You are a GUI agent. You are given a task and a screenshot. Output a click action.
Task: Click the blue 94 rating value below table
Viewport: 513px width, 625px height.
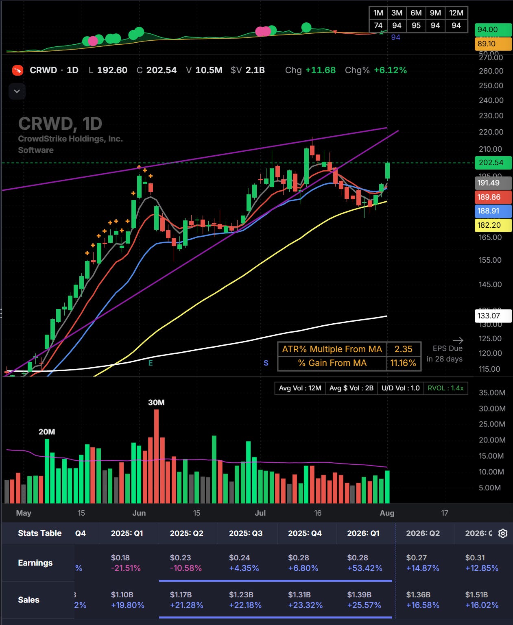[395, 37]
